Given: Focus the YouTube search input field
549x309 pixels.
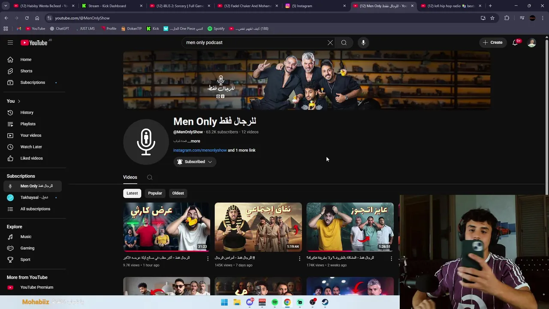Looking at the screenshot, I should [x=255, y=42].
